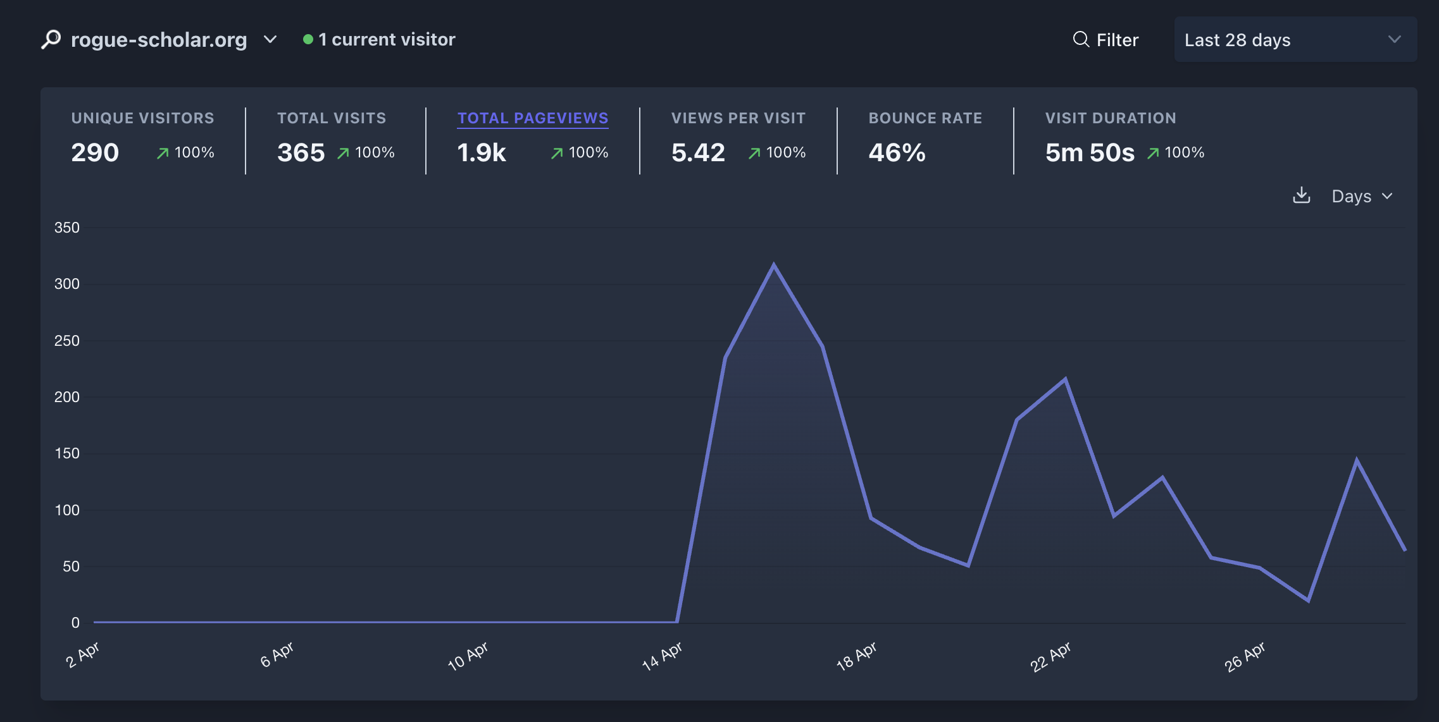Select the Total Pageviews metric tab
1439x722 pixels.
pyautogui.click(x=532, y=118)
